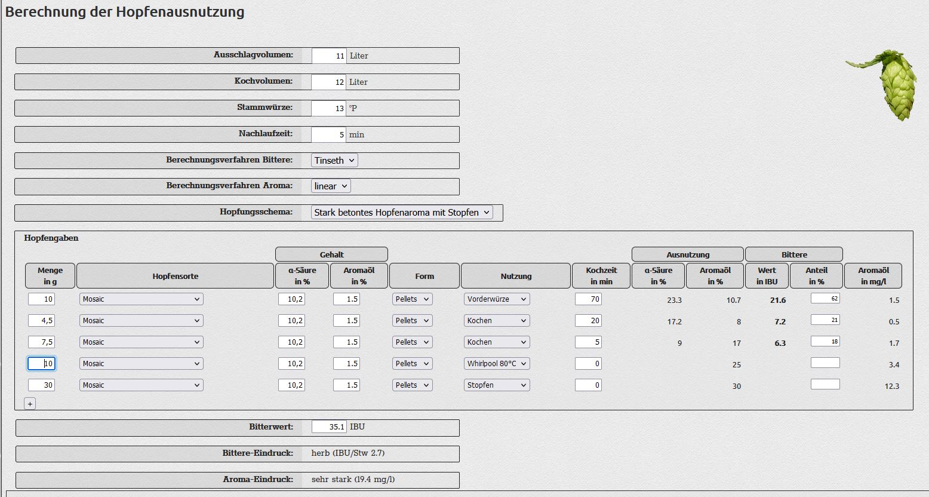Image resolution: width=929 pixels, height=497 pixels.
Task: Click the Anteil field showing 62
Action: 825,298
